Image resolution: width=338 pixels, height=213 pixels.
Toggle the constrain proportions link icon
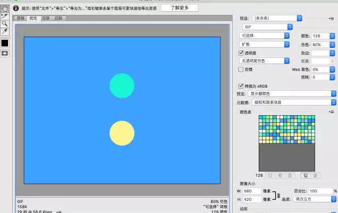tap(278, 195)
